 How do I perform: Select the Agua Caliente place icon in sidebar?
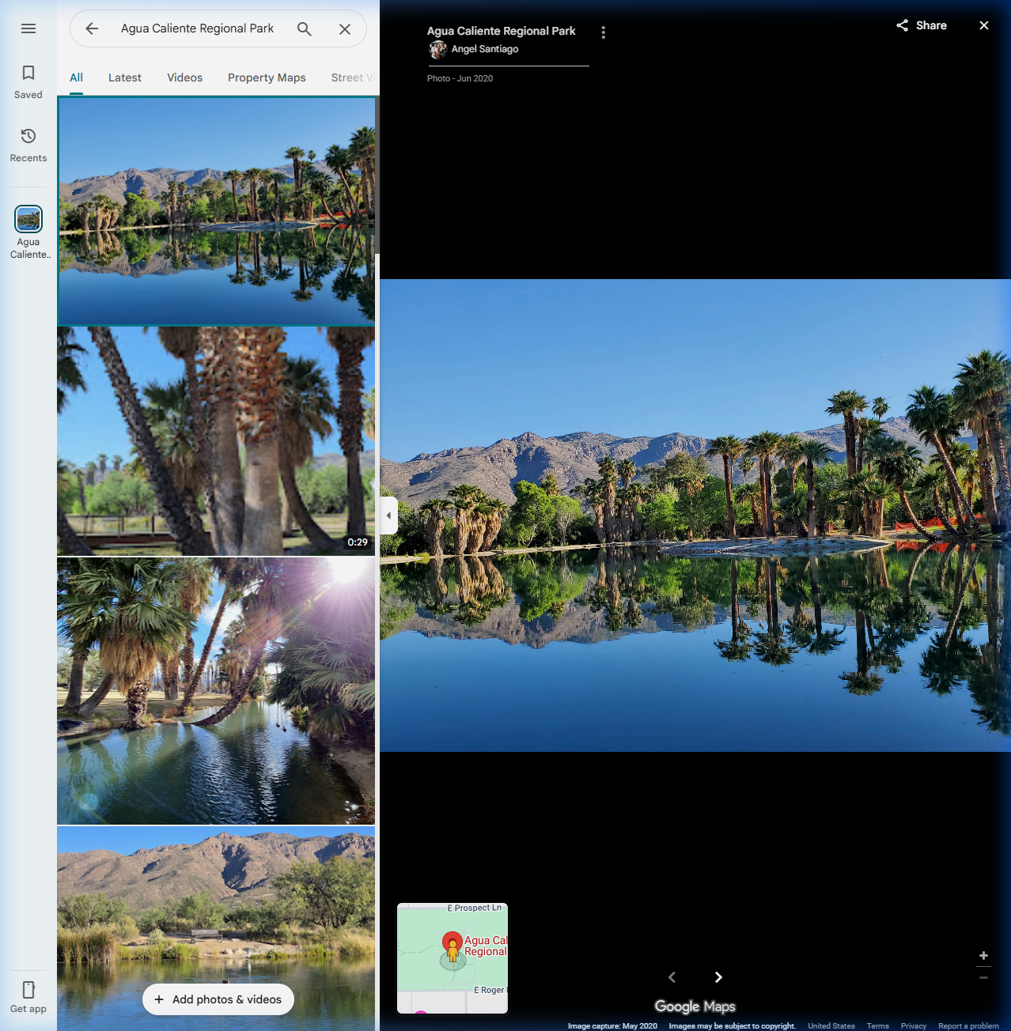[x=28, y=219]
